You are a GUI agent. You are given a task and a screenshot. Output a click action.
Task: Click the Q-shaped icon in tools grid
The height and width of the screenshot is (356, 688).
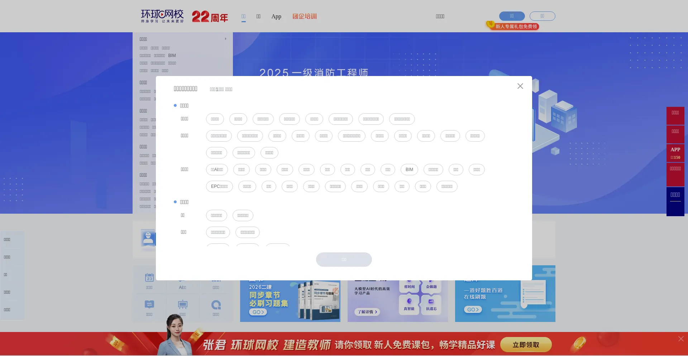pyautogui.click(x=216, y=305)
